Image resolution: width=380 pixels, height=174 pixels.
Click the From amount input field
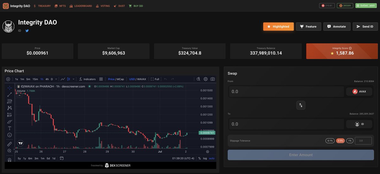pyautogui.click(x=286, y=91)
